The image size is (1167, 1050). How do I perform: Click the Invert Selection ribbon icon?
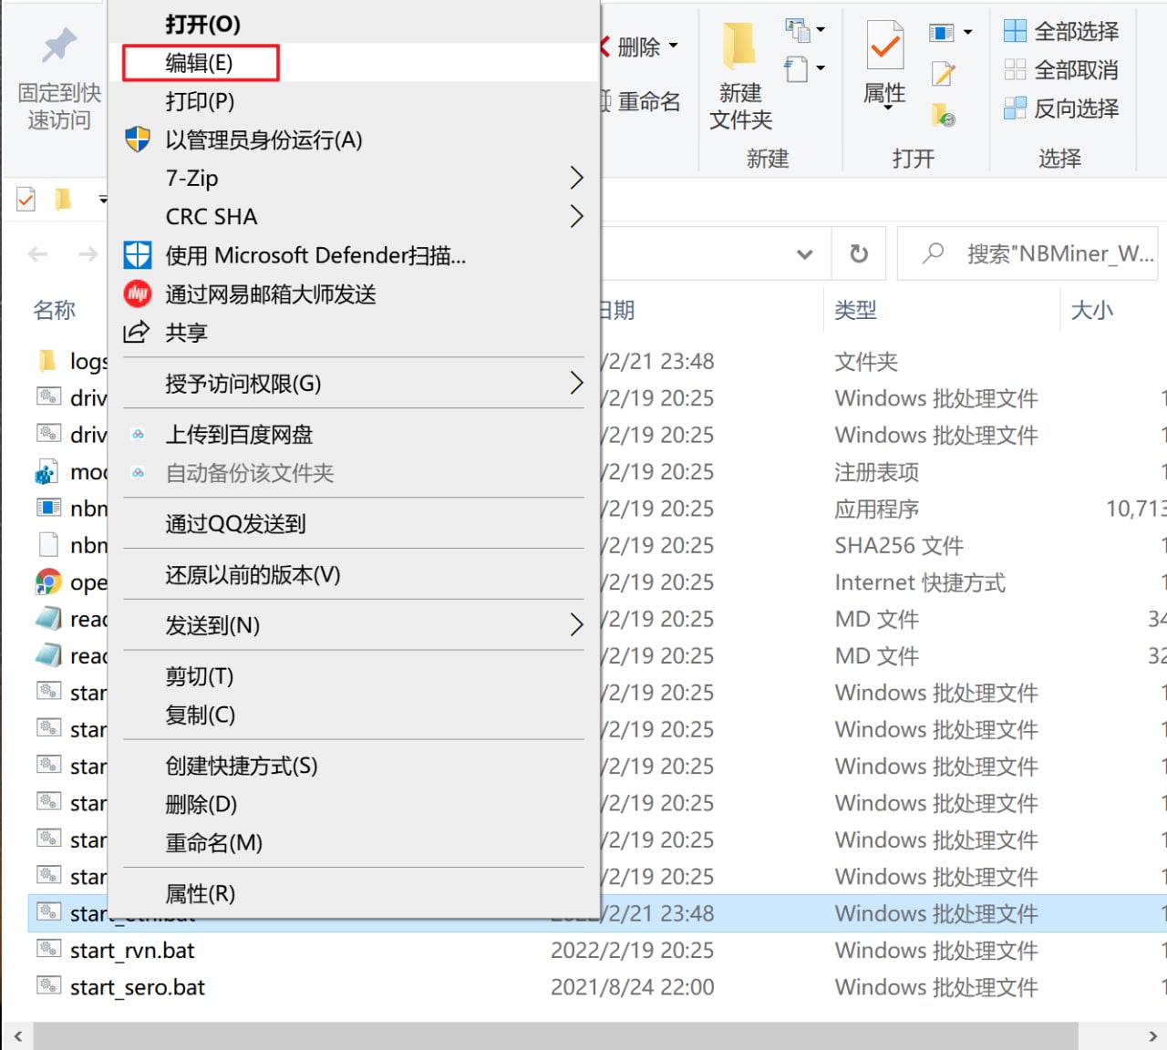coord(1015,108)
